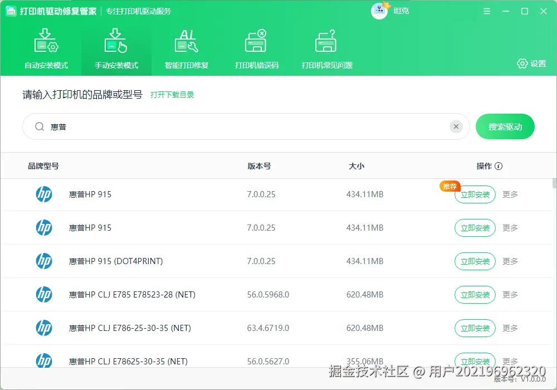
Task: Click HP logo of CLJ E786-25-30-35 row
Action: click(x=44, y=328)
